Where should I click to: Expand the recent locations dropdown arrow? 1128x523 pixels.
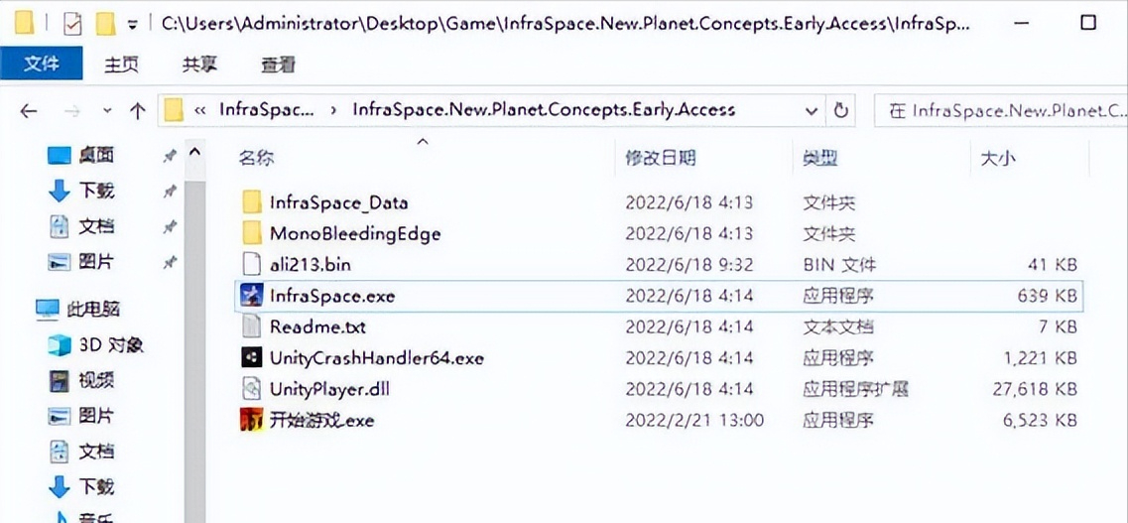pyautogui.click(x=107, y=110)
